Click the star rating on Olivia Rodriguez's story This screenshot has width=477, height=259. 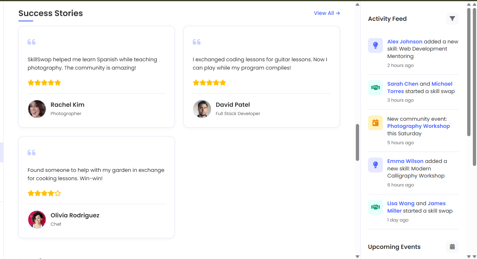pos(44,194)
